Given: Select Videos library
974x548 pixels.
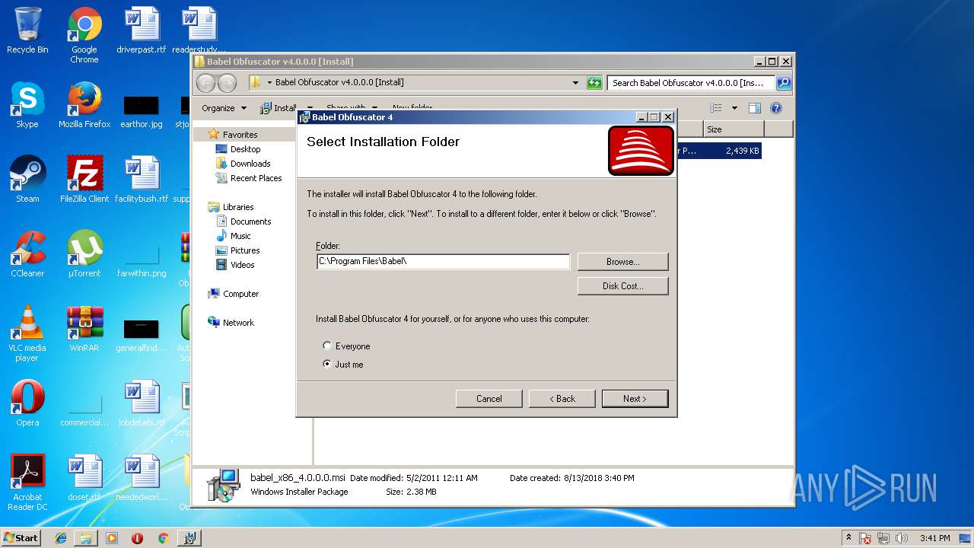Looking at the screenshot, I should coord(242,265).
